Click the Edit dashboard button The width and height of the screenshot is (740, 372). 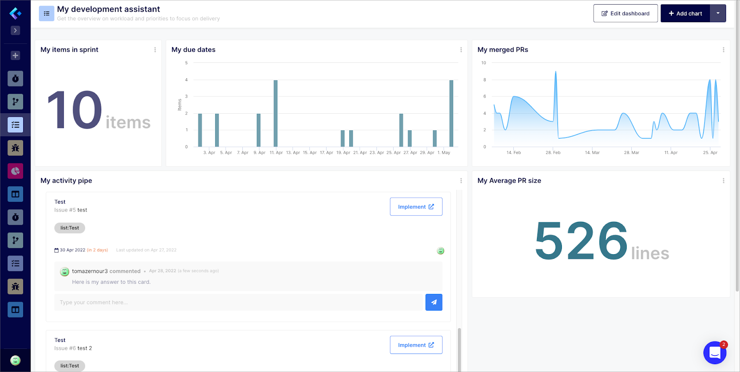[625, 13]
